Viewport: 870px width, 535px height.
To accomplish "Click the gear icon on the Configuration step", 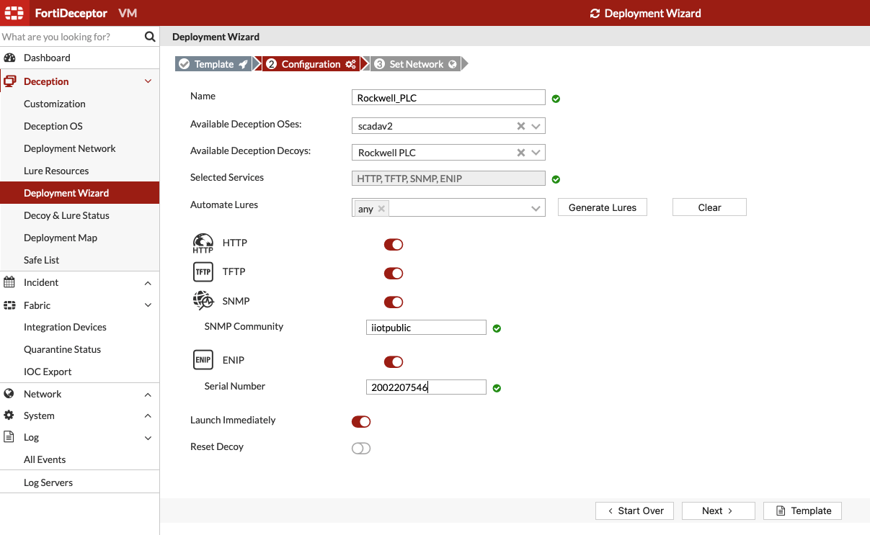I will [x=352, y=63].
